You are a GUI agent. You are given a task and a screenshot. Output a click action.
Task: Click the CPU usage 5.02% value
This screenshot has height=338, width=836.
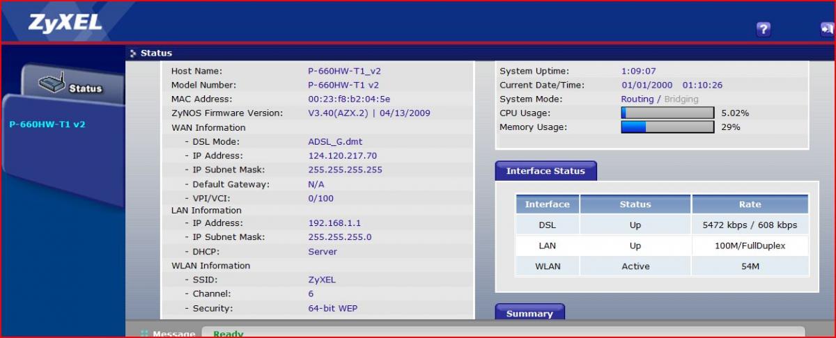pos(735,113)
